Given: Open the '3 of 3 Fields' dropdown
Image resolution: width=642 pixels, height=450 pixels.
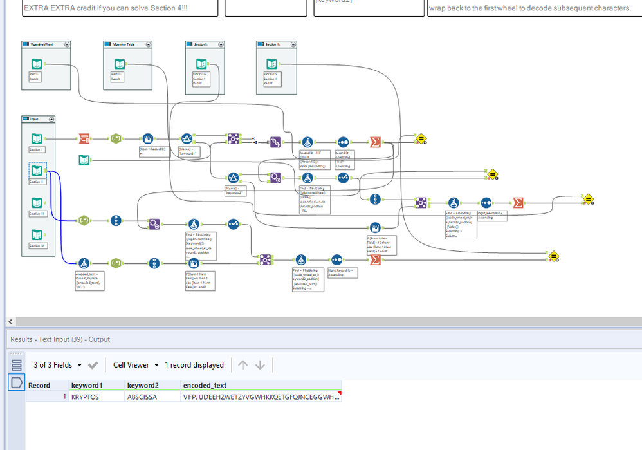Looking at the screenshot, I should pos(57,365).
